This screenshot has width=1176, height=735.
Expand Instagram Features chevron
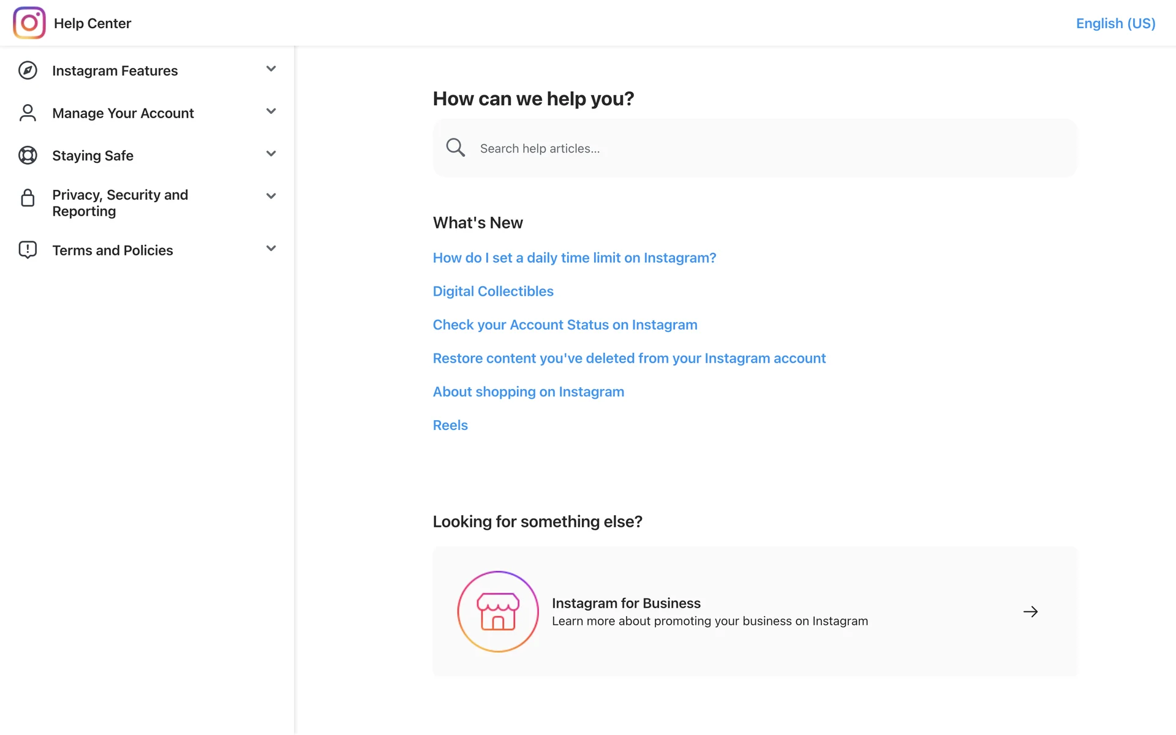coord(271,69)
